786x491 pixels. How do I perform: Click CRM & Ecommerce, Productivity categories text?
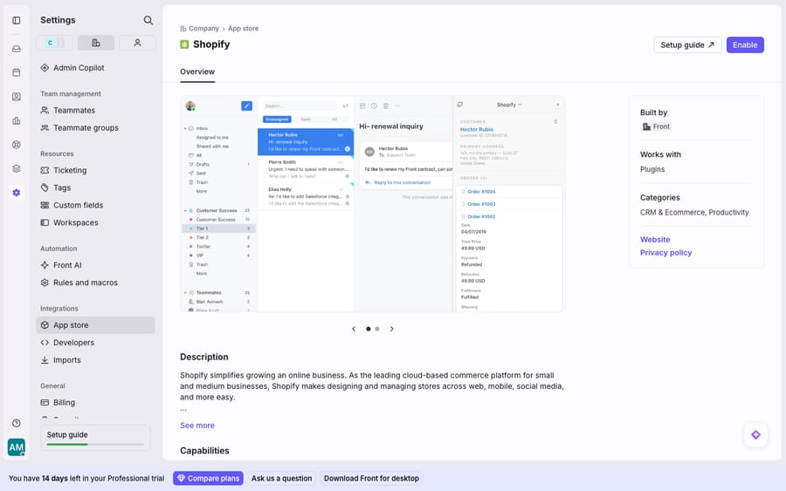[694, 213]
